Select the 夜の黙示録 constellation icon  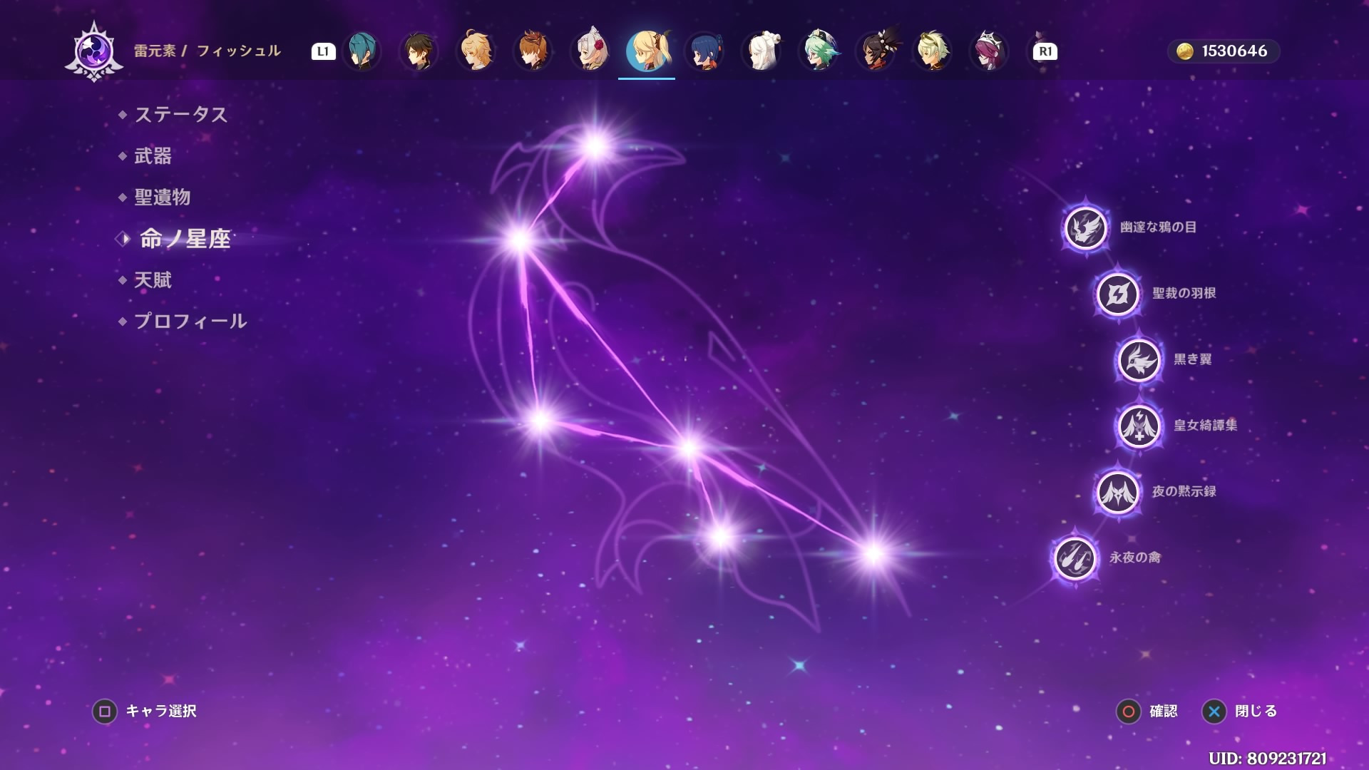coord(1117,492)
